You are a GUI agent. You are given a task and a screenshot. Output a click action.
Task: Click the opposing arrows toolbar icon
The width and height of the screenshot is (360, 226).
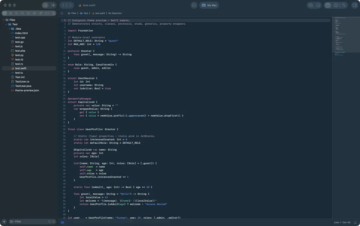[x=344, y=5]
